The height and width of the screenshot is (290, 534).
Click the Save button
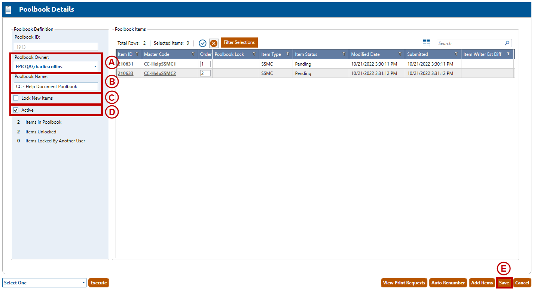504,283
